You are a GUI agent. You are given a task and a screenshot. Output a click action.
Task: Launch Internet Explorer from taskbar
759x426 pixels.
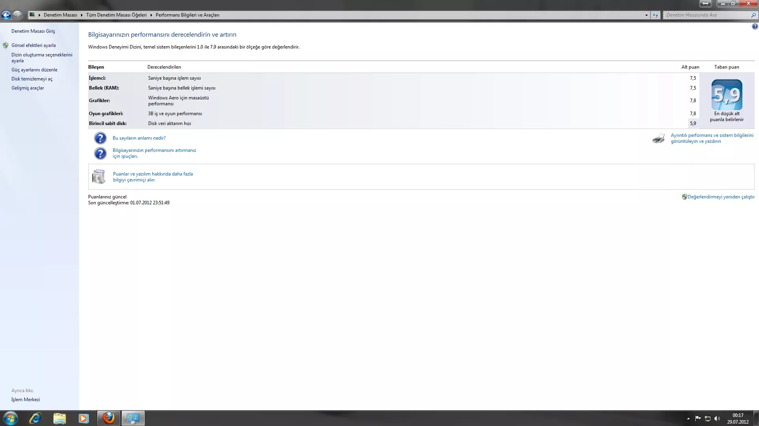point(35,418)
